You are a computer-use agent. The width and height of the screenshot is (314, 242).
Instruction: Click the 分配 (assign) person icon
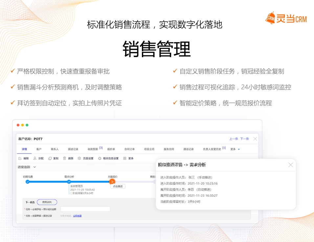(x=35, y=158)
